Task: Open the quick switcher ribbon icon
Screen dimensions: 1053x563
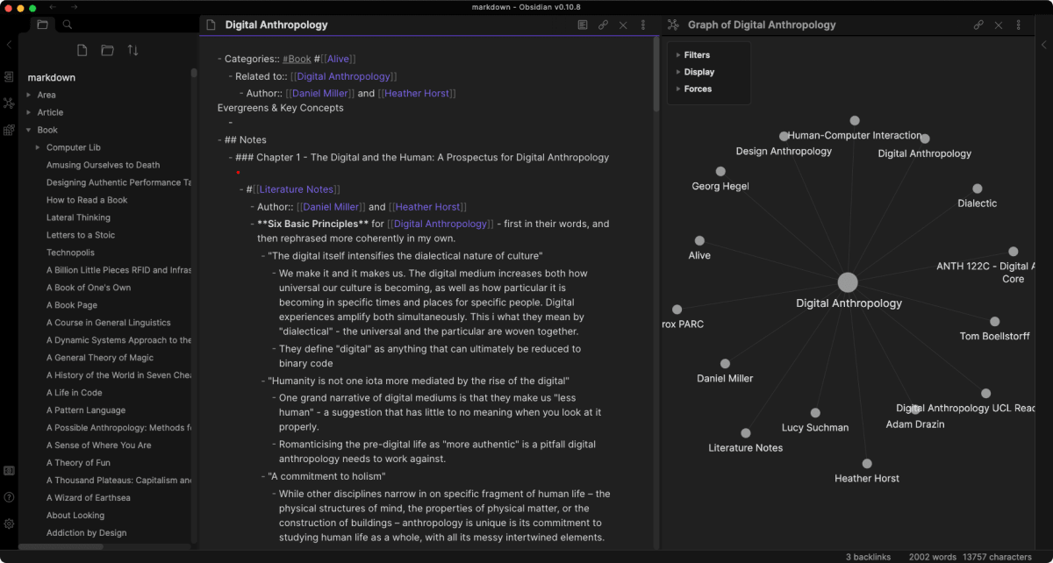Action: pyautogui.click(x=9, y=77)
